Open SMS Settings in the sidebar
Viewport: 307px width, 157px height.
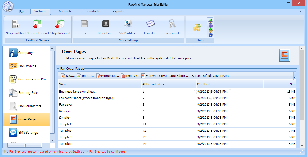pos(26,133)
